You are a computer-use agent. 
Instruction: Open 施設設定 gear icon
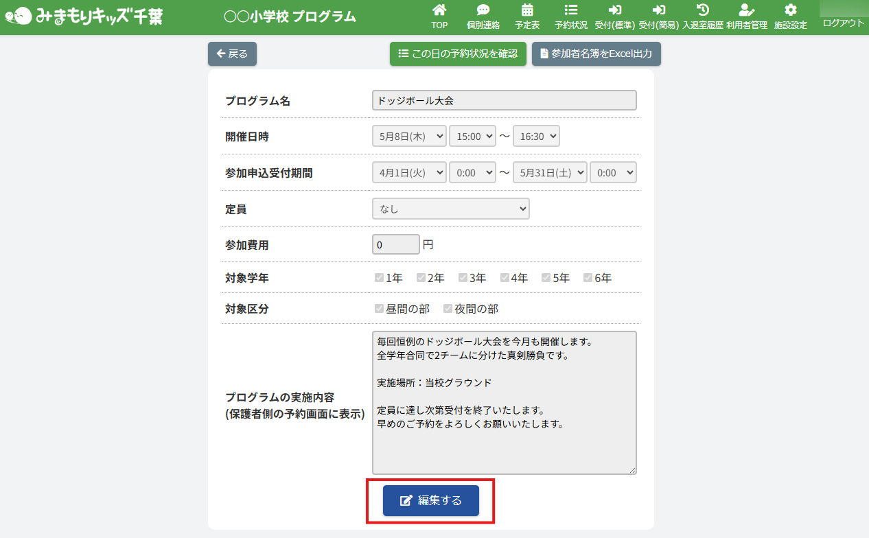point(790,10)
